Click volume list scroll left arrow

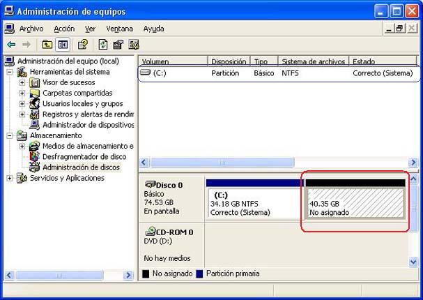coord(144,163)
